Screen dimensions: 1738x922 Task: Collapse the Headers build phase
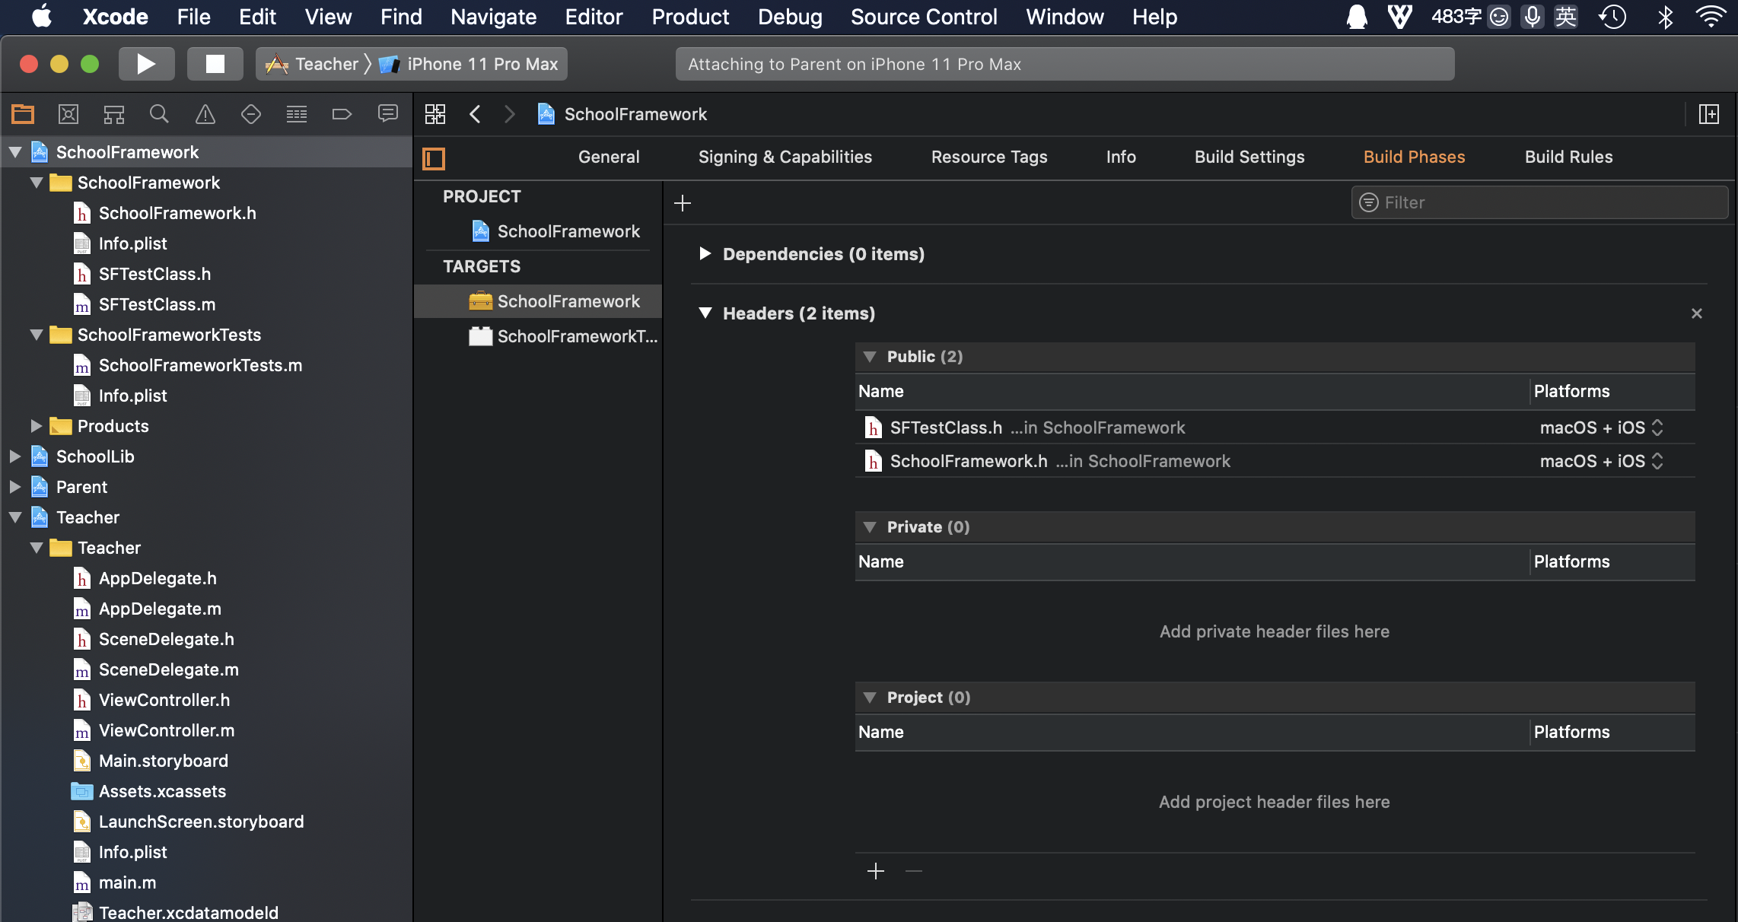[705, 313]
